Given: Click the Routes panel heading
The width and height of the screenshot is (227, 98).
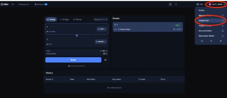Looking at the screenshot, I should [x=116, y=18].
